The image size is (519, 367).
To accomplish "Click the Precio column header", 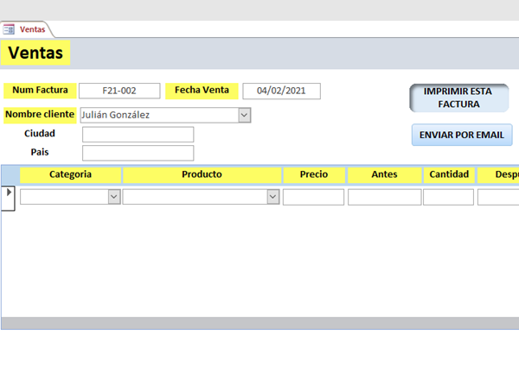I will pos(314,174).
